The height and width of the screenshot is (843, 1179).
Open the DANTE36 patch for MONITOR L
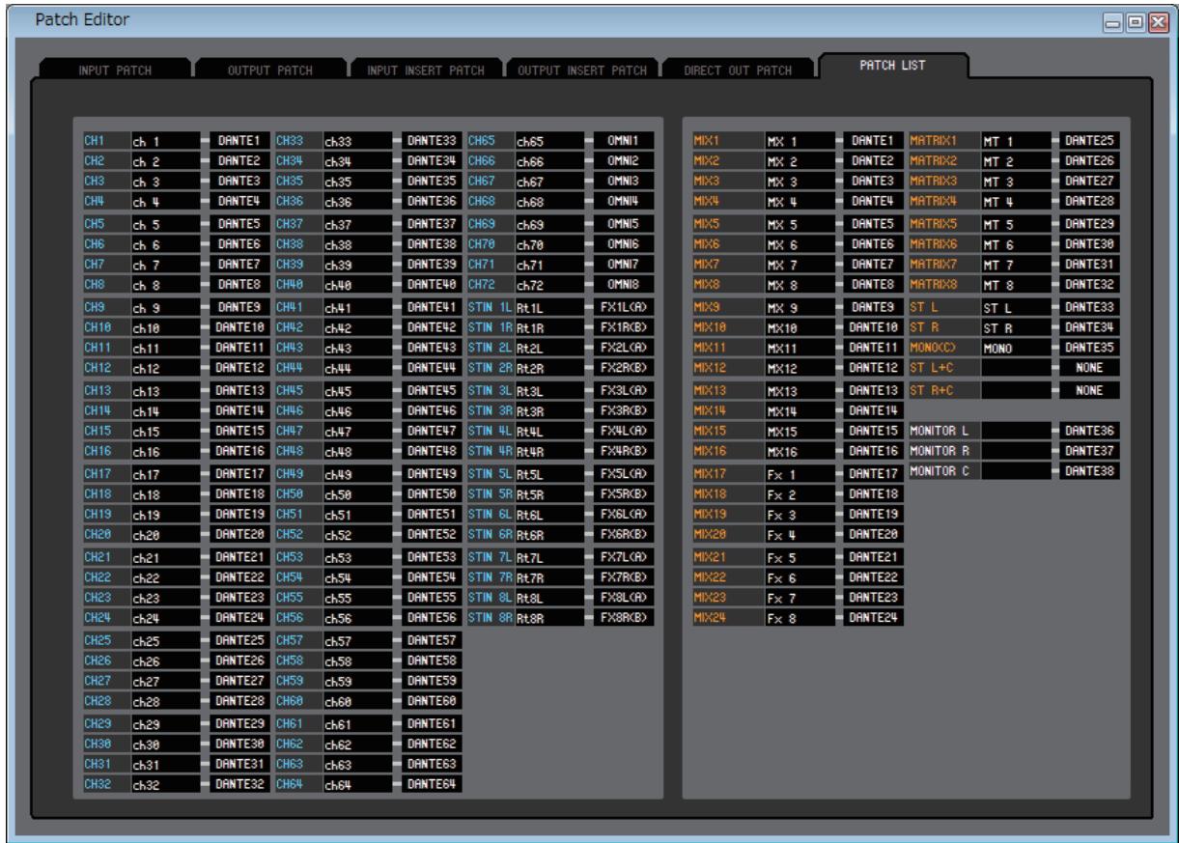[1089, 431]
